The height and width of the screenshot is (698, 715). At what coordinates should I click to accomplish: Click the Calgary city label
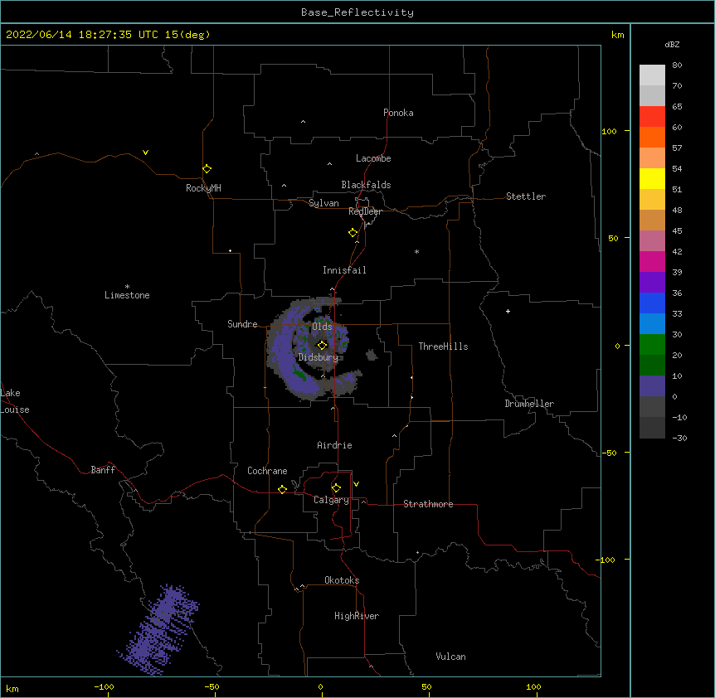tap(331, 500)
